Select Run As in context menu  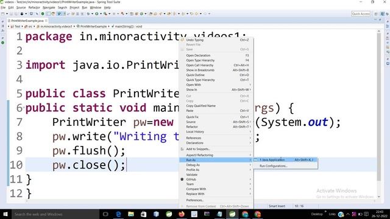point(216,160)
